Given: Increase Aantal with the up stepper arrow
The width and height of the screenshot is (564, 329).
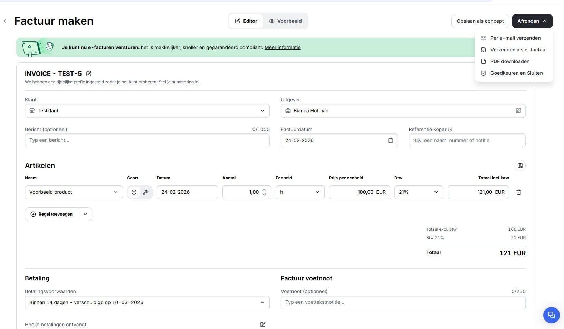Looking at the screenshot, I should click(x=264, y=190).
